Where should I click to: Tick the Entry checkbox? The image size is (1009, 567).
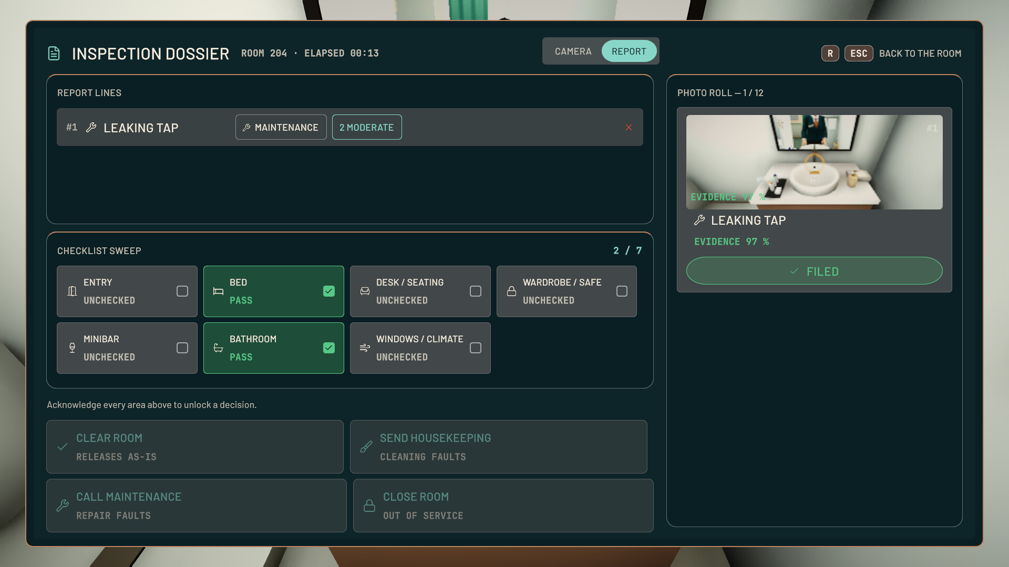click(182, 291)
